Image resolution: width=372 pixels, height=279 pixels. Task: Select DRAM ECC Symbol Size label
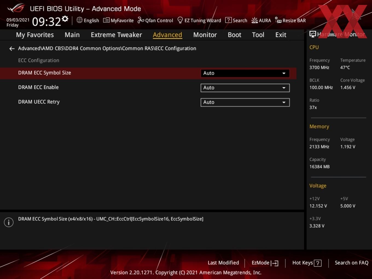point(45,73)
